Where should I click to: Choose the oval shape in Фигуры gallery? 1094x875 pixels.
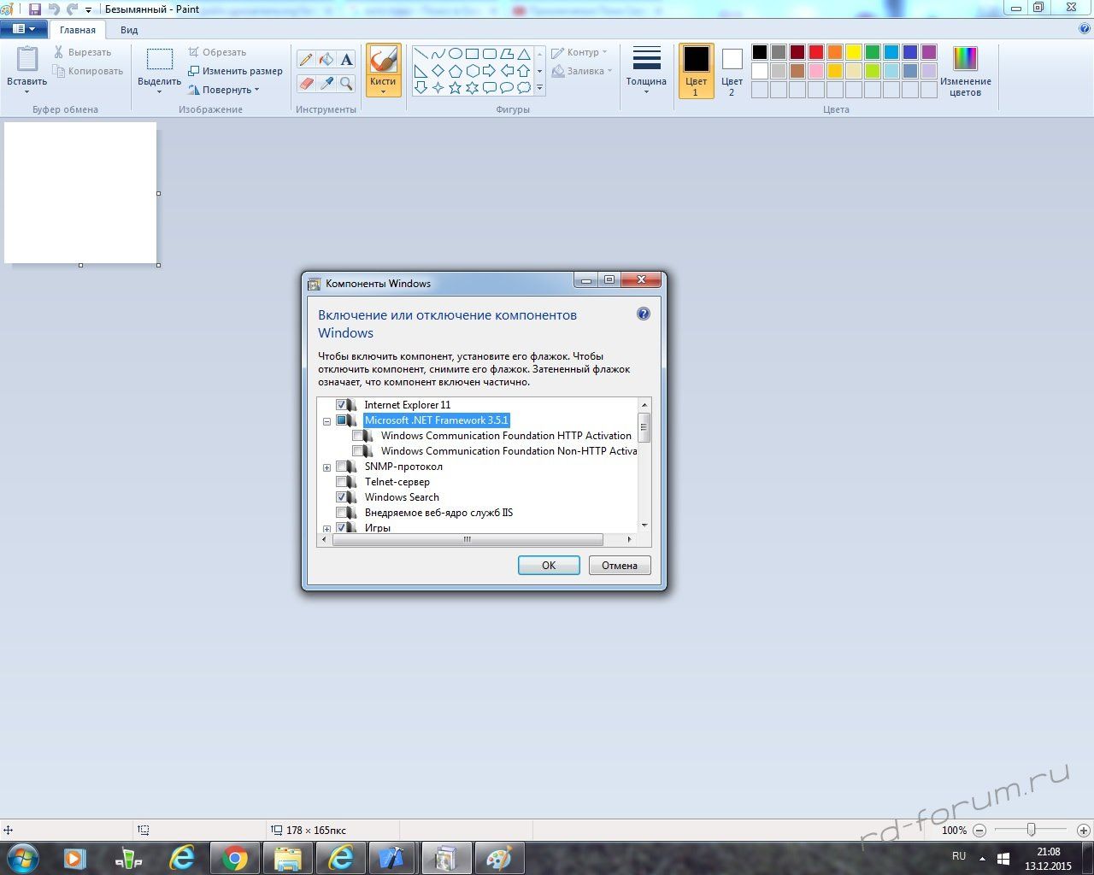tap(455, 54)
